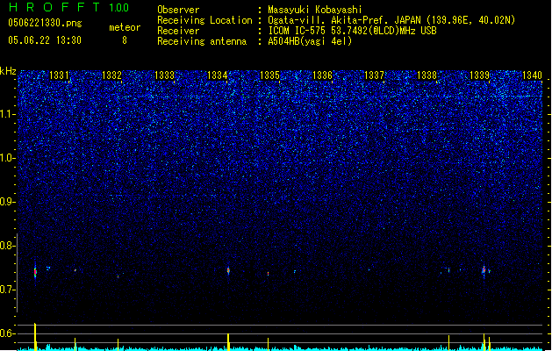Click the date 05.06.22 13:30
The image size is (552, 351).
pos(45,40)
